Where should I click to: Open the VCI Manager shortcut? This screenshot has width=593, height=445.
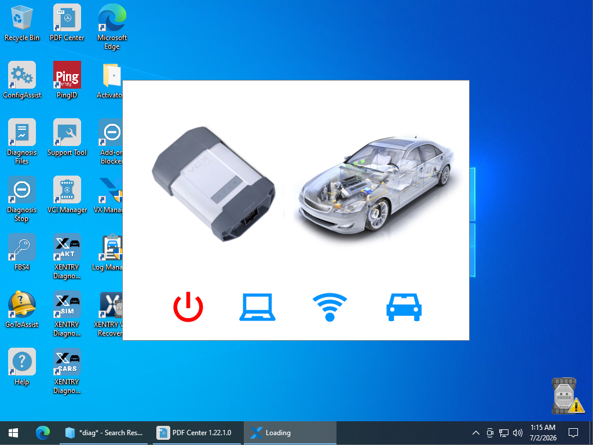[67, 195]
